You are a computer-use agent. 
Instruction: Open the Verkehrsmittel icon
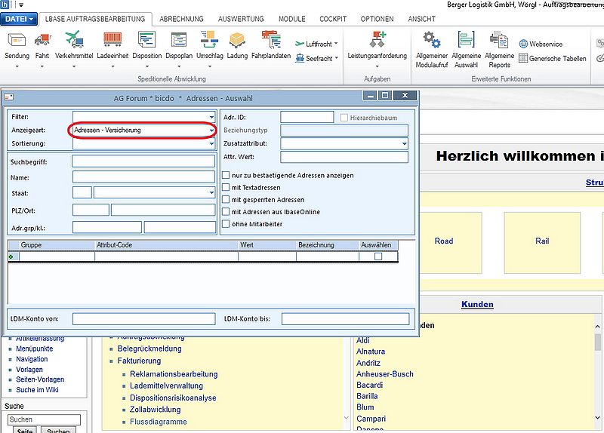(x=74, y=40)
